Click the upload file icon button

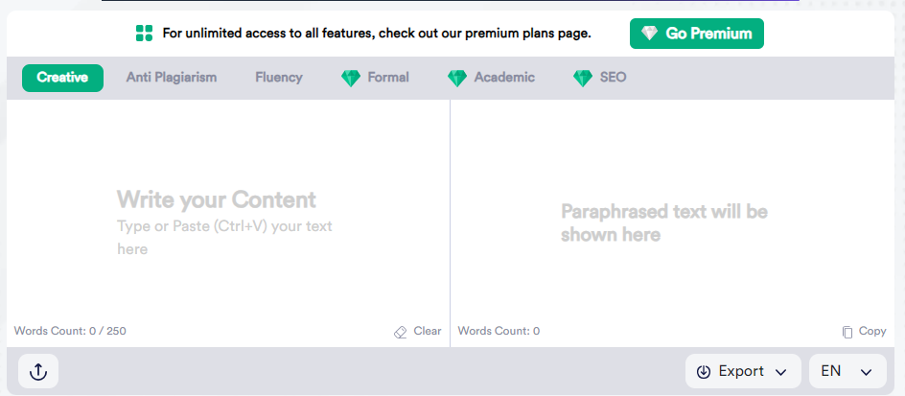[38, 371]
